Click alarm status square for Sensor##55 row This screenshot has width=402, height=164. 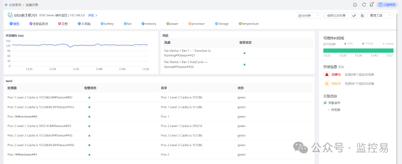coord(89,136)
